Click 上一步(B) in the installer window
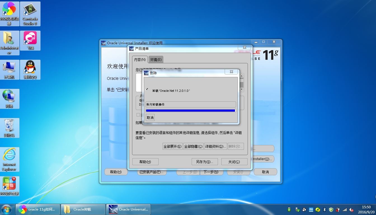The height and width of the screenshot is (215, 376). pos(188,172)
